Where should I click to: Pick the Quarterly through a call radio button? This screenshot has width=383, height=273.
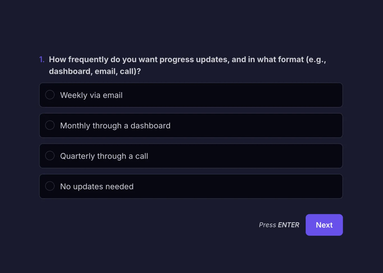[x=50, y=156]
